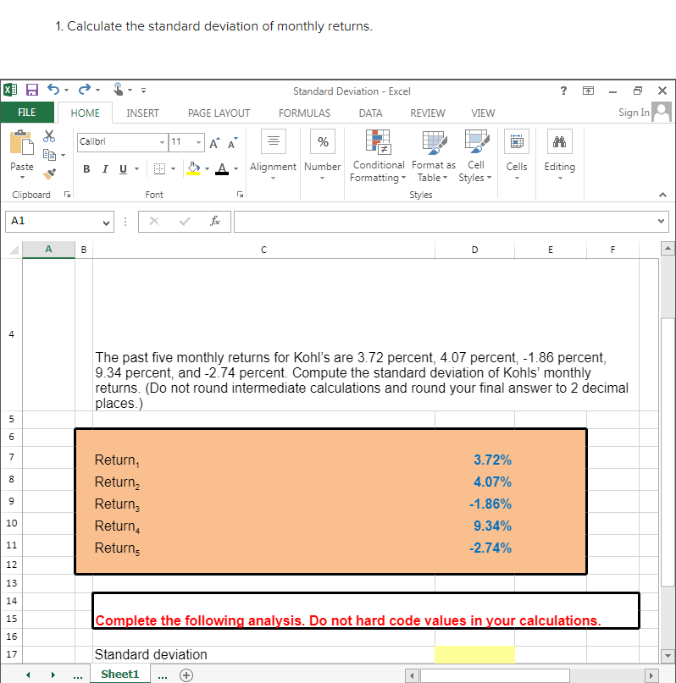Open the Help question mark icon
The height and width of the screenshot is (683, 676).
(x=563, y=91)
